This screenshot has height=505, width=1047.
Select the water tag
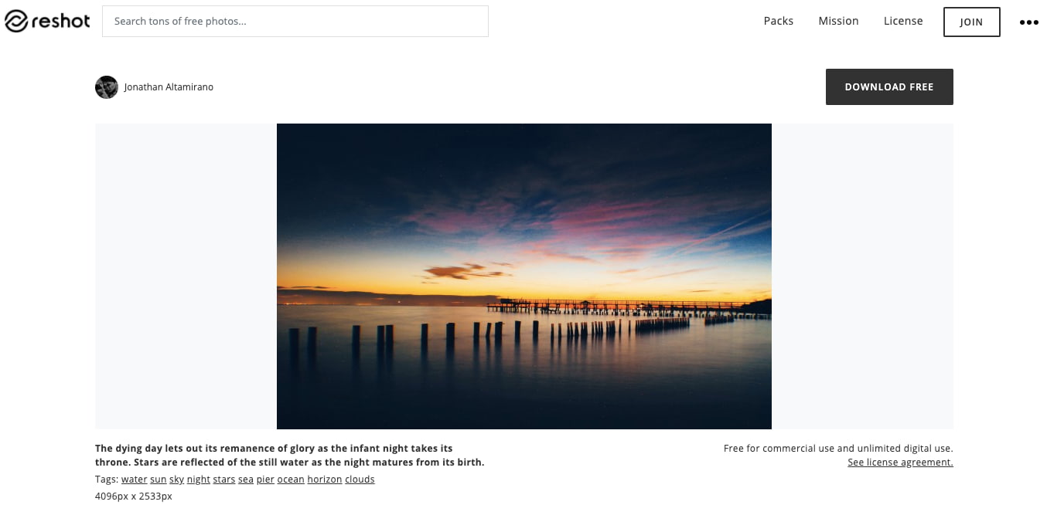point(134,480)
